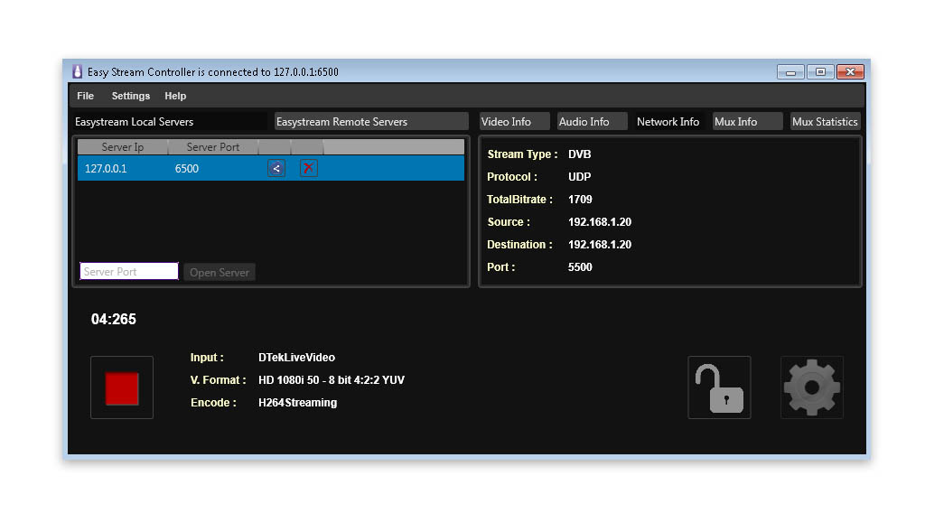Close the Easy Stream Controller window
This screenshot has height=532, width=925.
tap(850, 72)
